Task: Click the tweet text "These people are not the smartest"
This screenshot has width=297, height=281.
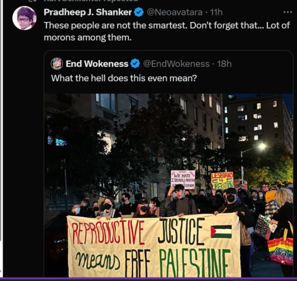Action: [x=115, y=26]
